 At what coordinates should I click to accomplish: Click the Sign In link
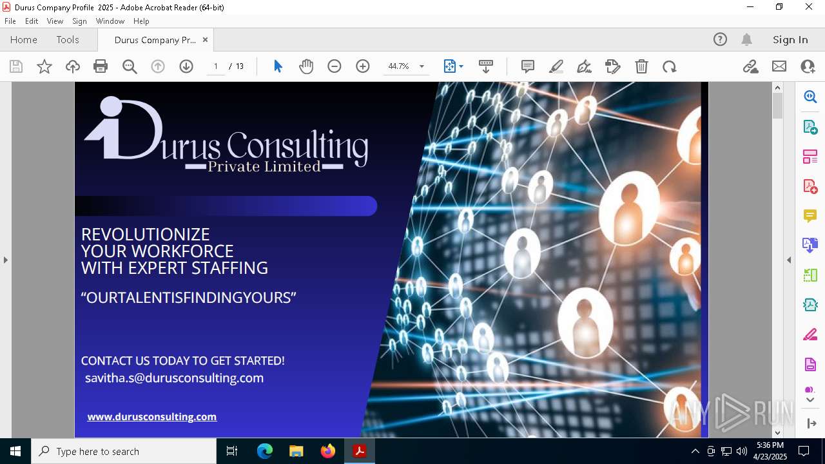[x=790, y=40]
